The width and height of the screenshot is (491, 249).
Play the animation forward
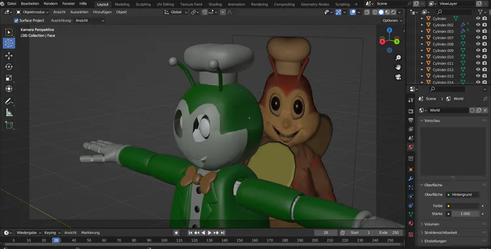[x=209, y=233]
